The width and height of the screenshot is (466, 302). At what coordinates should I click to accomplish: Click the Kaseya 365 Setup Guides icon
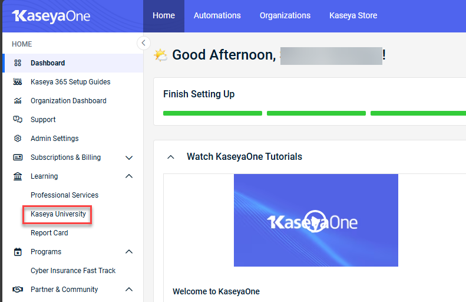(x=18, y=82)
